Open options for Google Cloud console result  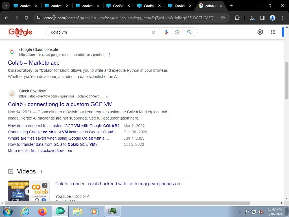point(109,55)
